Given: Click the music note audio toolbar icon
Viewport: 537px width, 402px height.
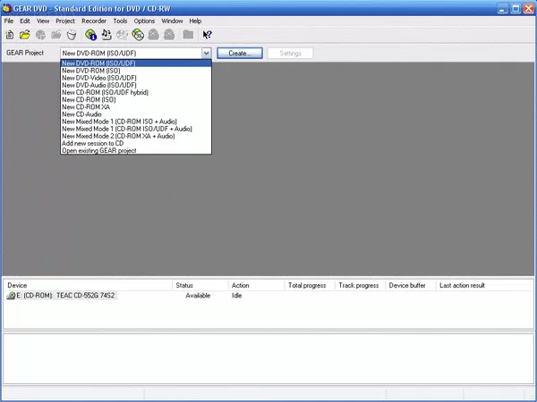Looking at the screenshot, I should (107, 35).
